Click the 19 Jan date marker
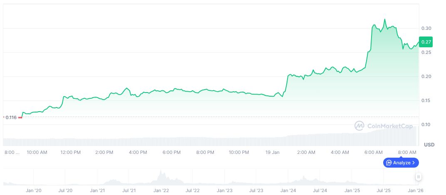 [x=273, y=152]
